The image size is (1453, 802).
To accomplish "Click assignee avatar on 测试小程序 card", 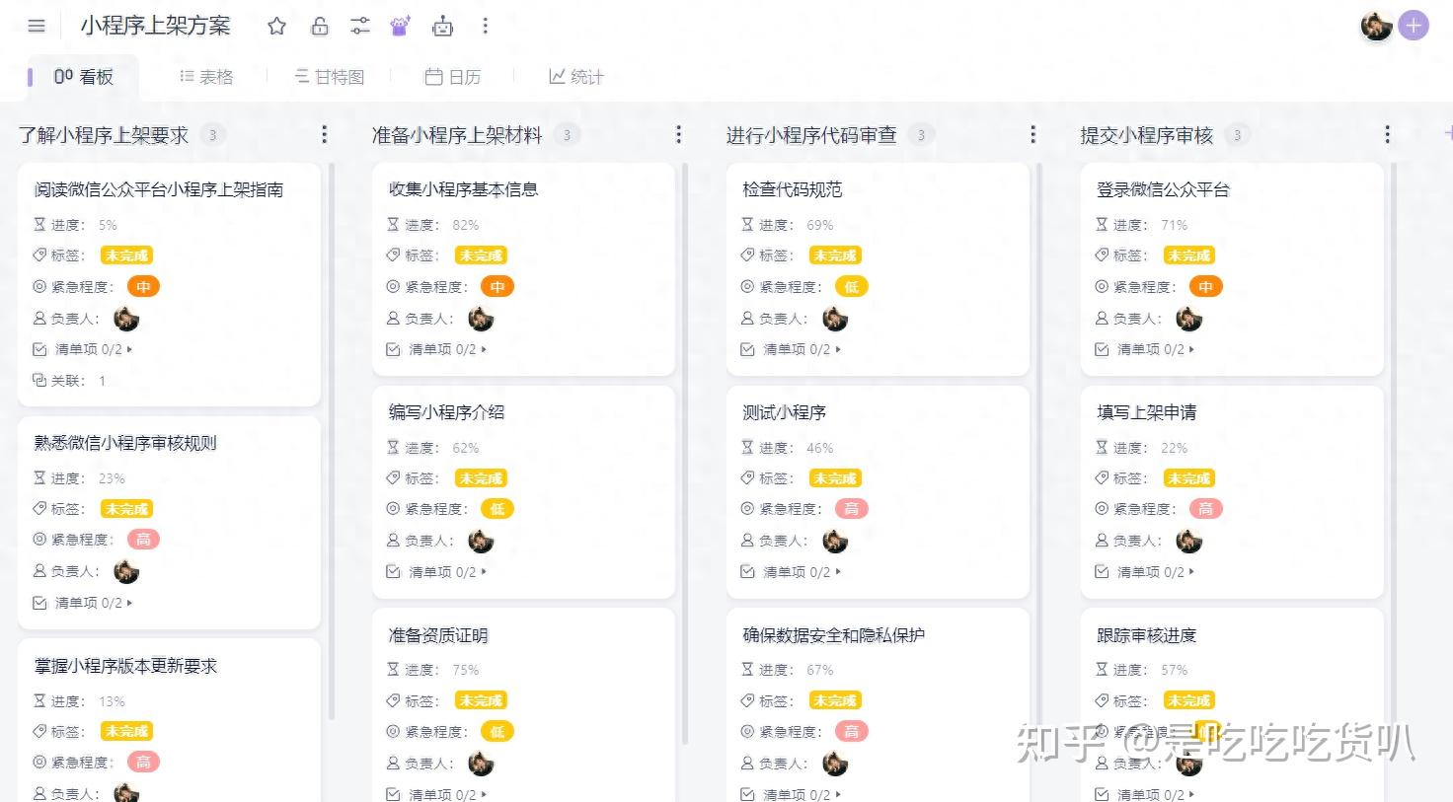I will (835, 541).
